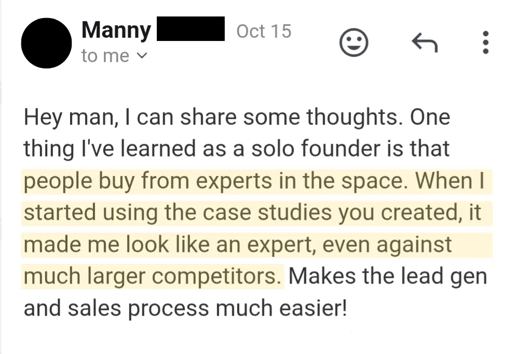Reply to the email using the arrow icon

[x=425, y=43]
